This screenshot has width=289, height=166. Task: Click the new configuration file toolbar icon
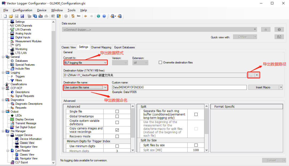pyautogui.click(x=5, y=16)
